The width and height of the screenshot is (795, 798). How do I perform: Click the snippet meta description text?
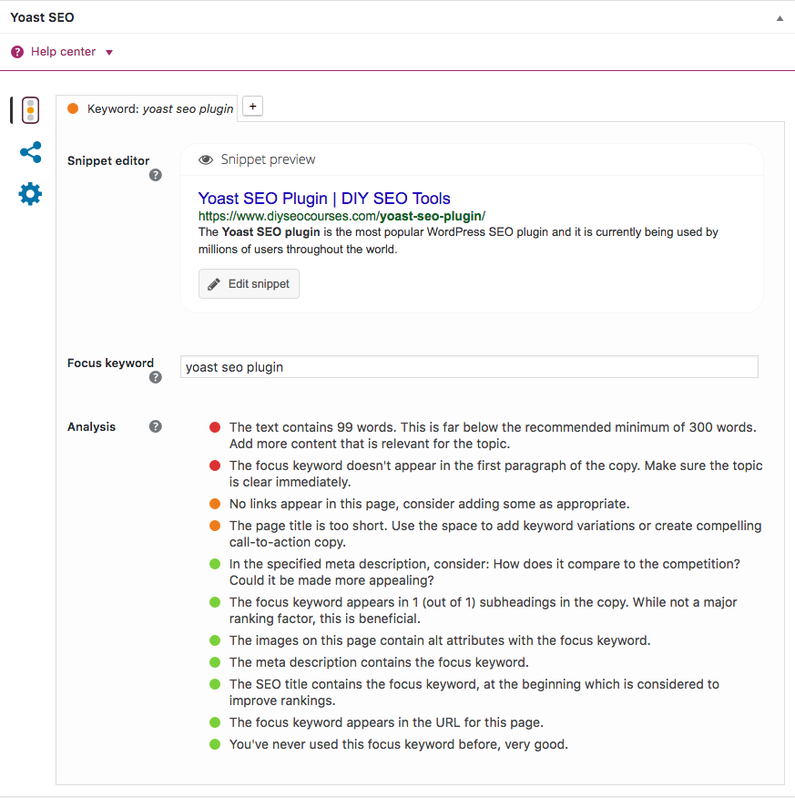click(x=458, y=240)
